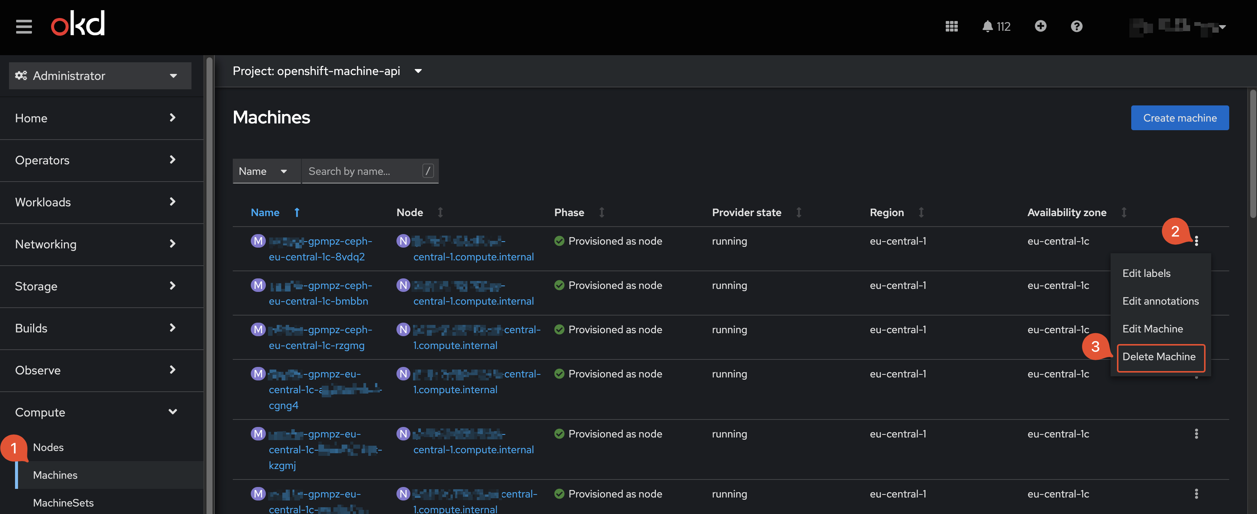
Task: Open the node link for kzgmj row
Action: coord(473,442)
